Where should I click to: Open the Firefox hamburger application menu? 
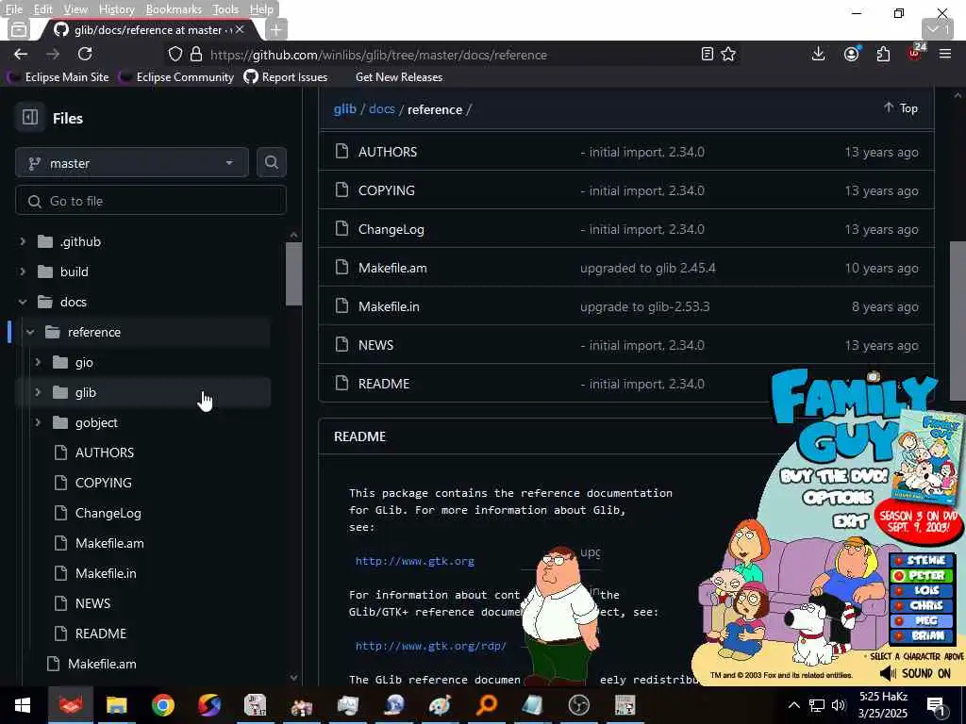click(x=945, y=54)
